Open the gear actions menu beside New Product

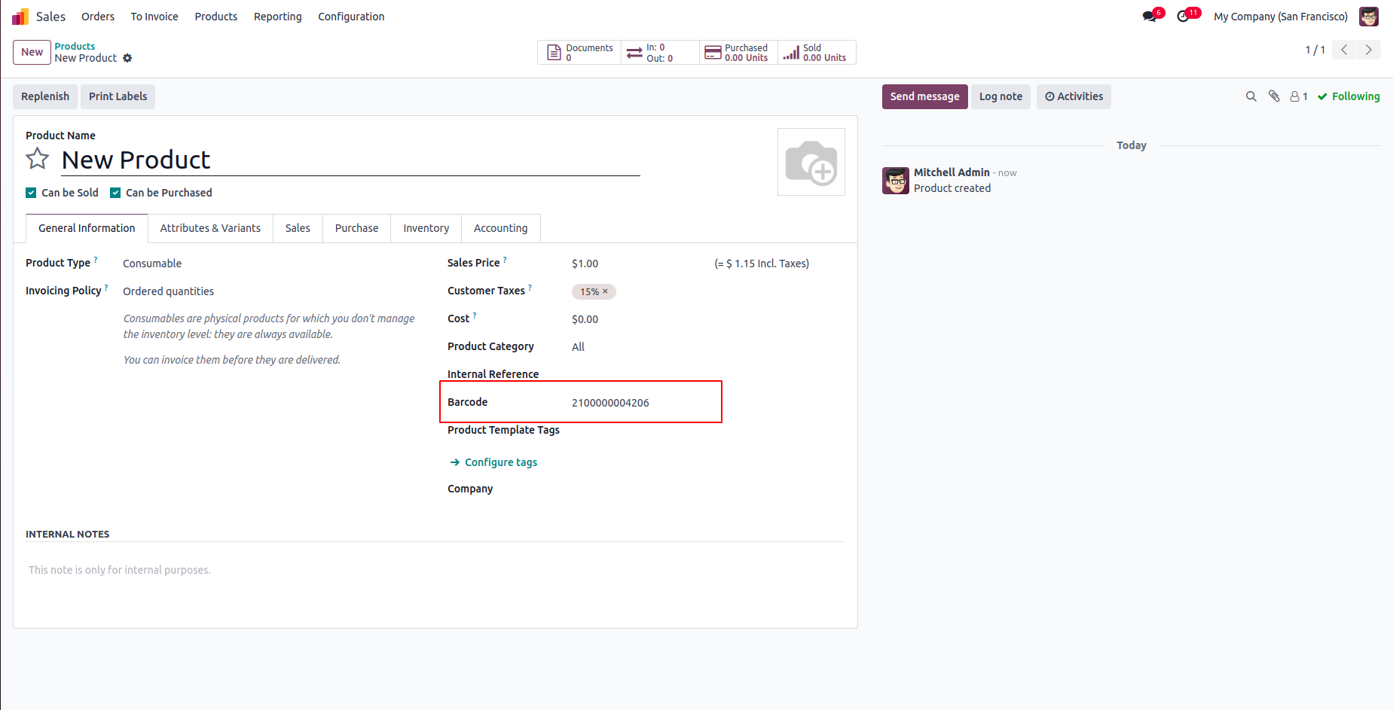tap(127, 58)
